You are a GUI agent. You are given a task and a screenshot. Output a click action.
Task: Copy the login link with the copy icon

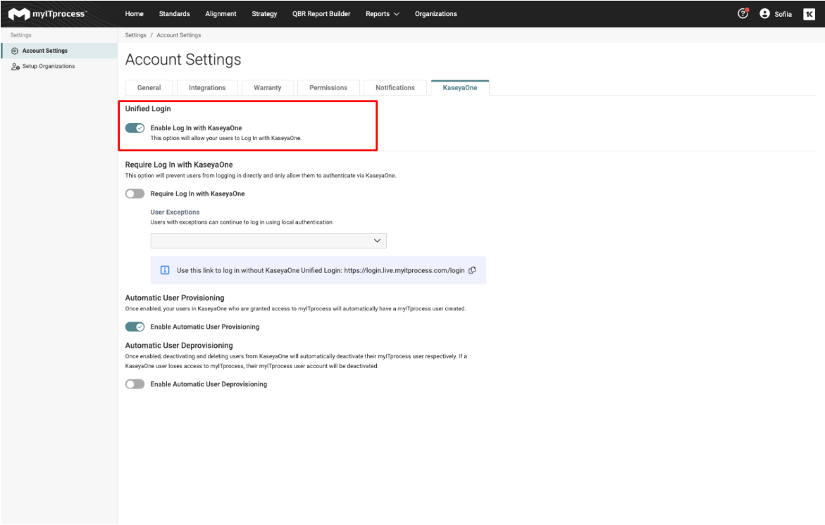pyautogui.click(x=472, y=270)
